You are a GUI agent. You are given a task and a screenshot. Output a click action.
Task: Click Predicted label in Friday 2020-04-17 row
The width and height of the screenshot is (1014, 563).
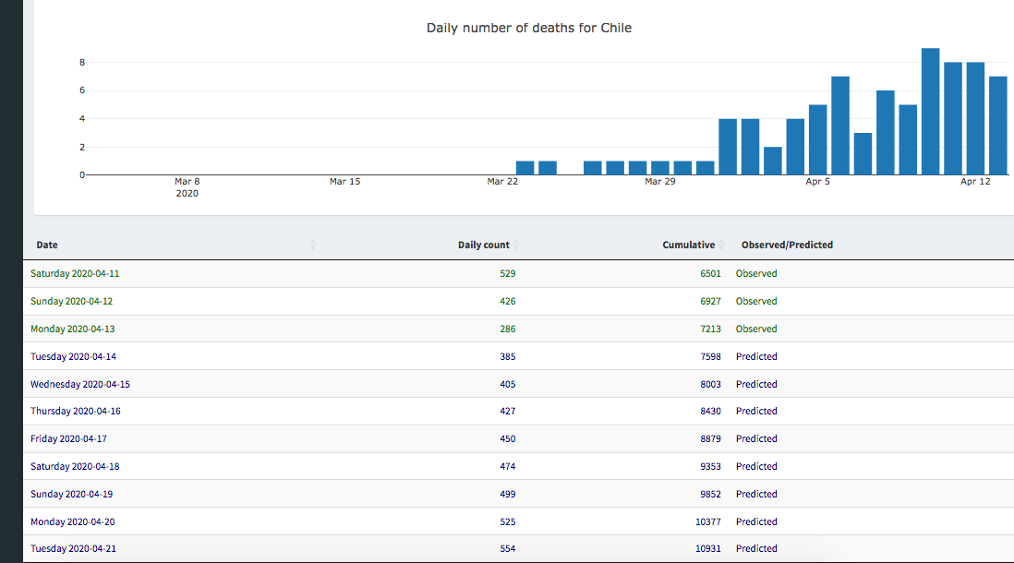[756, 439]
